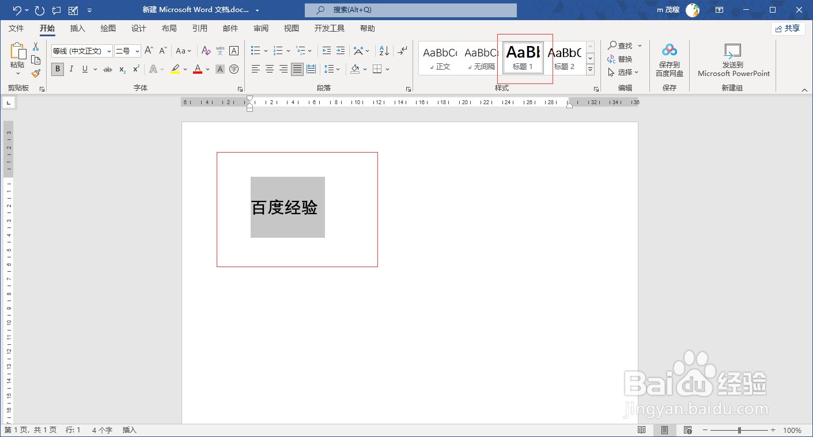Screen dimensions: 813x437
Task: Click the 100% zoom level
Action: pyautogui.click(x=792, y=430)
